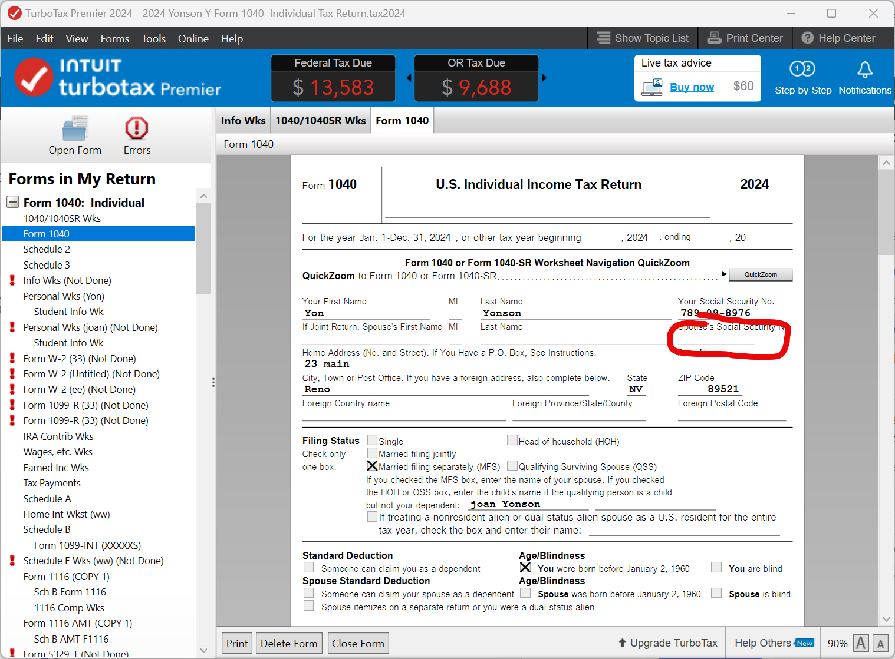Check Spouse was born before 1960 box

click(x=525, y=593)
